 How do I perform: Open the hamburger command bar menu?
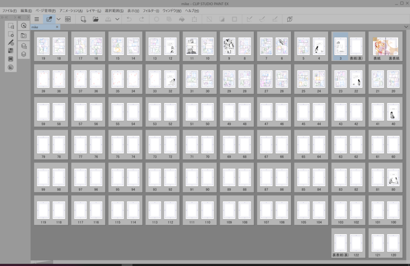point(37,19)
